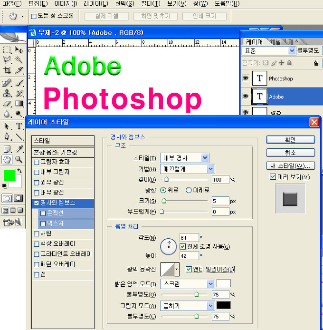Select the Gradient tool
Screen dimensions: 323x330
pos(19,103)
